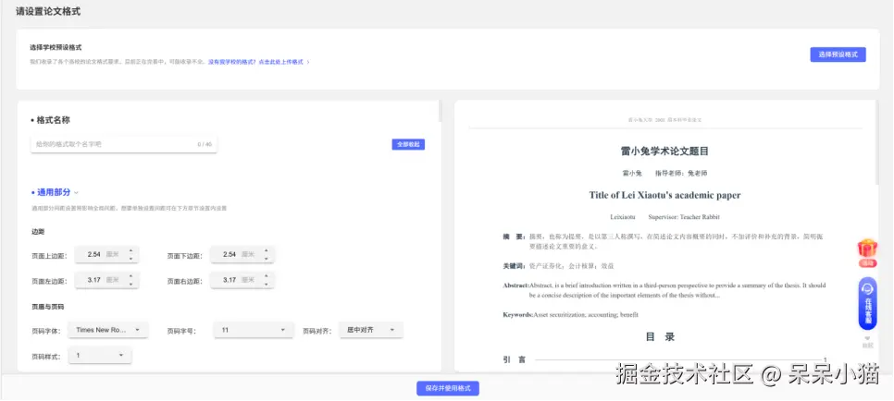894x401 pixels.
Task: Click chevron after 点击此处上传格式 link
Action: (308, 62)
